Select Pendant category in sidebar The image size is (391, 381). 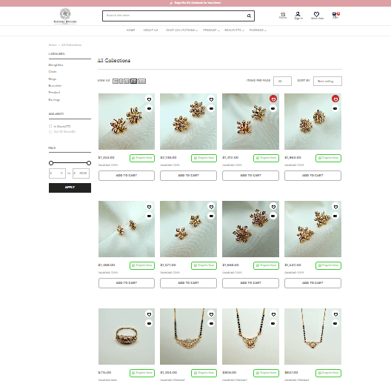(54, 93)
